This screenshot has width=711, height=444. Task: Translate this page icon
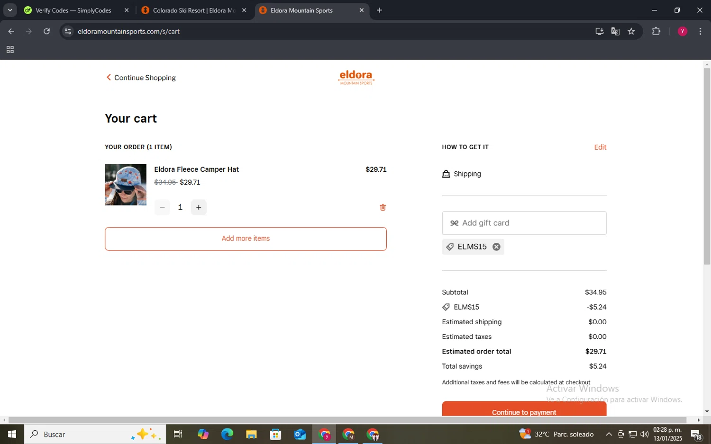pos(615,31)
